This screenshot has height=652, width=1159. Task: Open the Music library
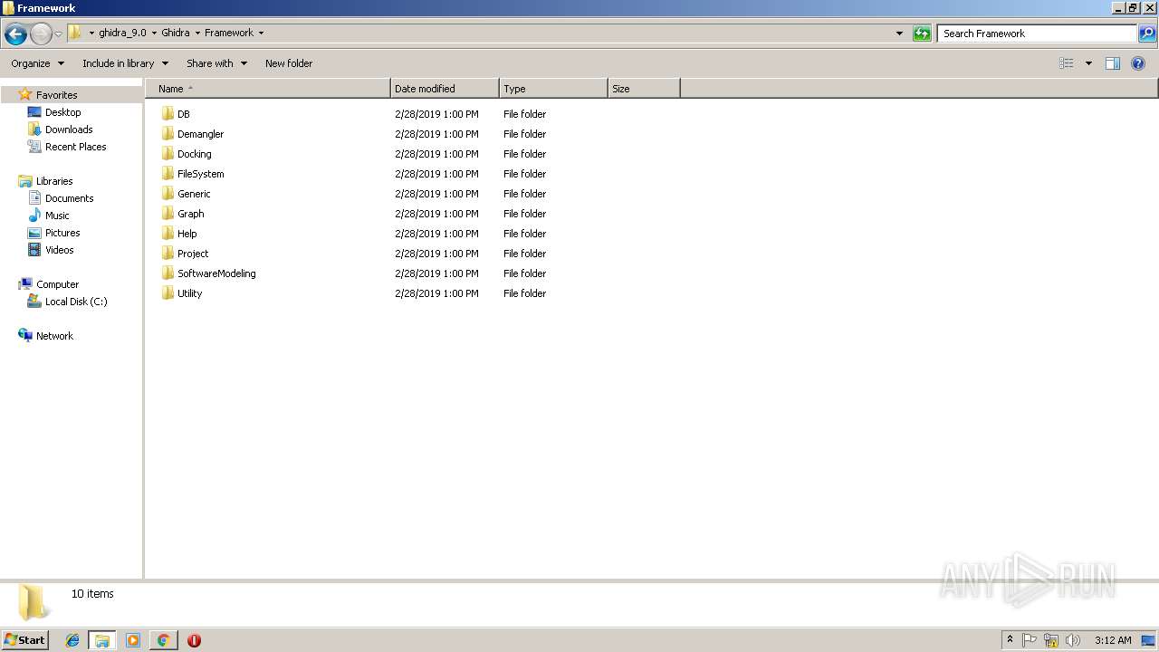pyautogui.click(x=57, y=216)
